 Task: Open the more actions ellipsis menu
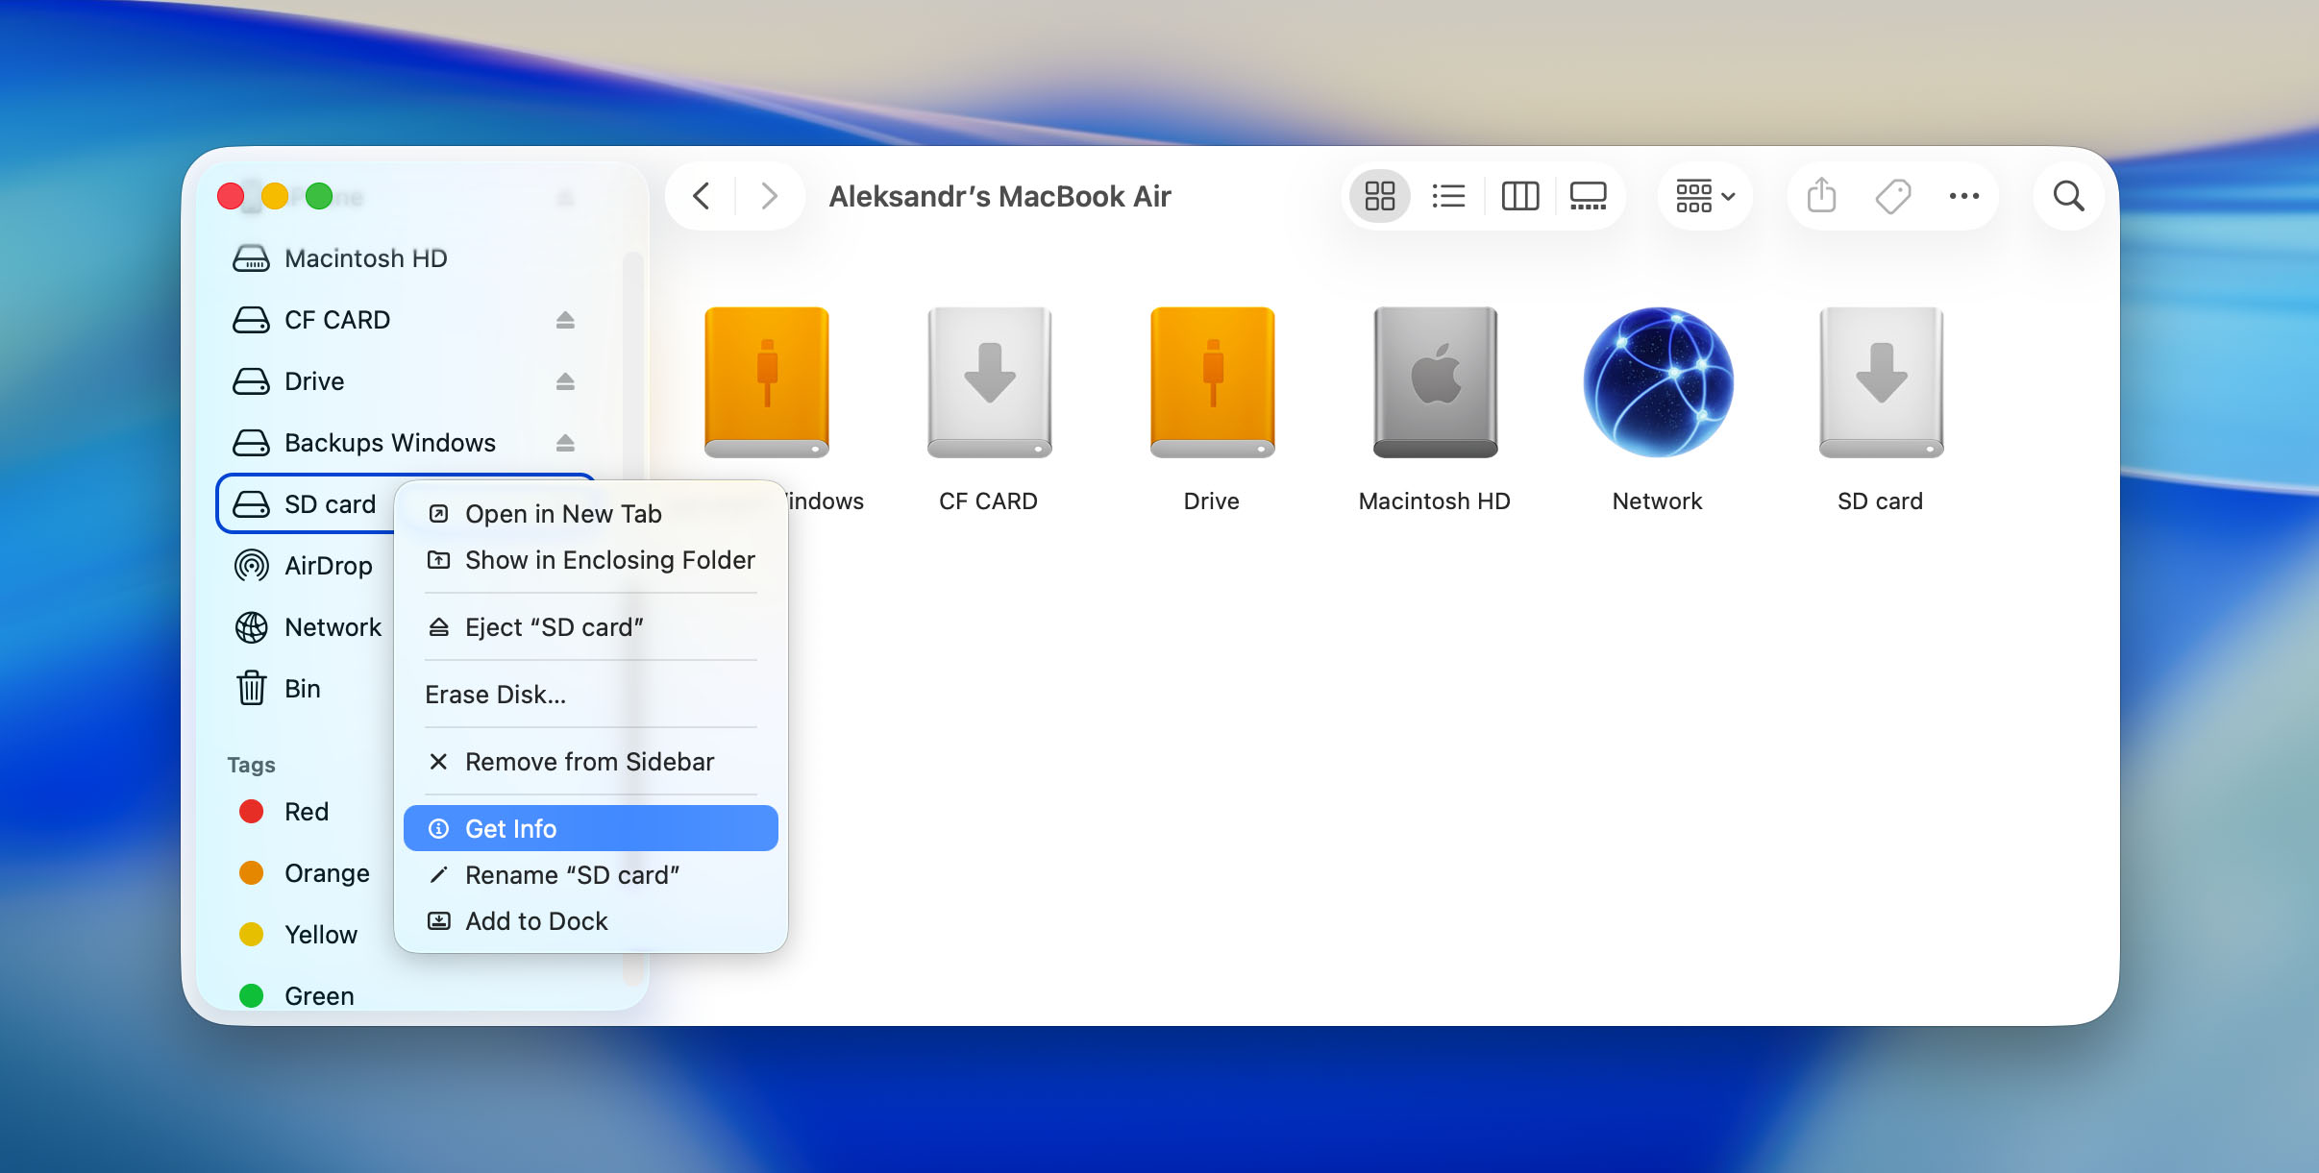1963,196
